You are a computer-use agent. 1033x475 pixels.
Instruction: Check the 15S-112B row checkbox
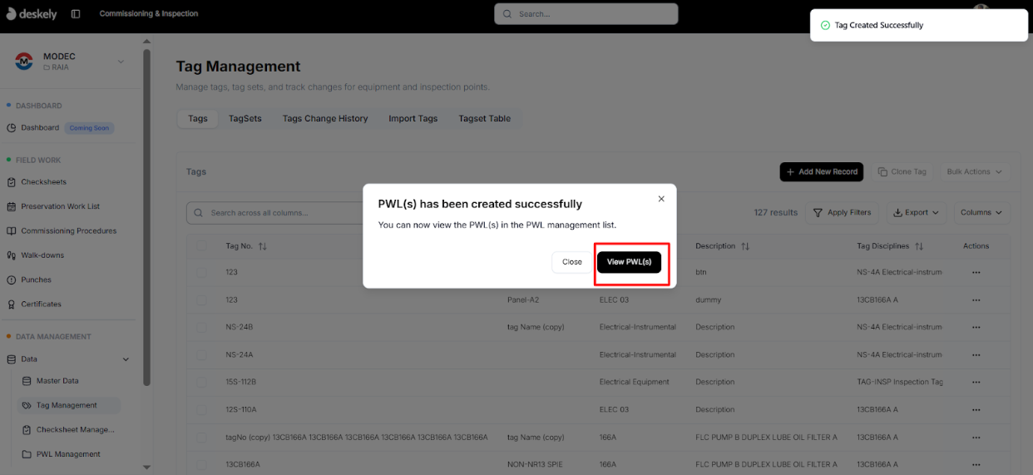click(x=202, y=382)
